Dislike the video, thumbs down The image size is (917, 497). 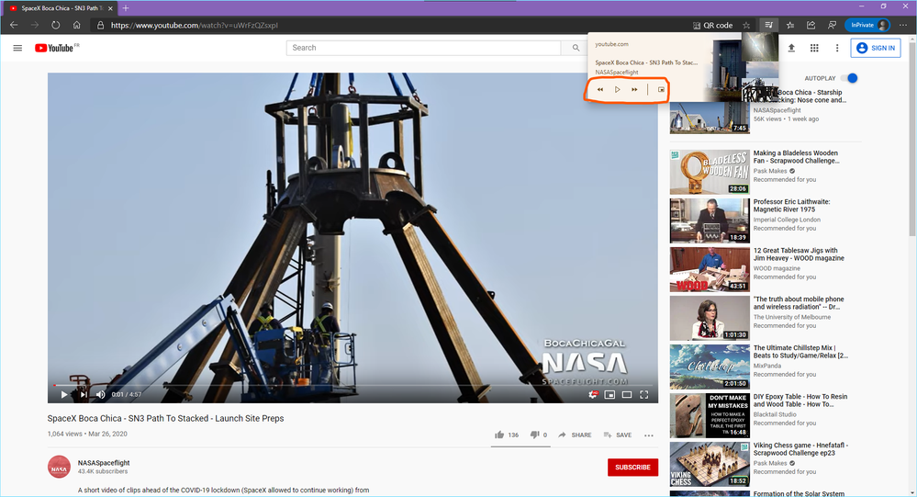(538, 435)
